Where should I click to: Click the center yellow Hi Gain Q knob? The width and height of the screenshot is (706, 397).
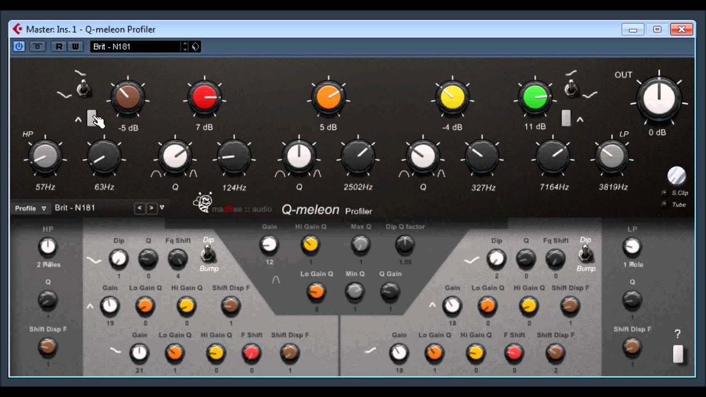[311, 244]
